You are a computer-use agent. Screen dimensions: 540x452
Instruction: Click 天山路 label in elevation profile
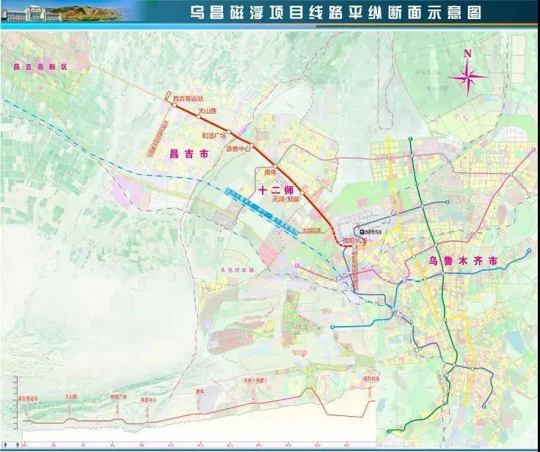pos(70,396)
